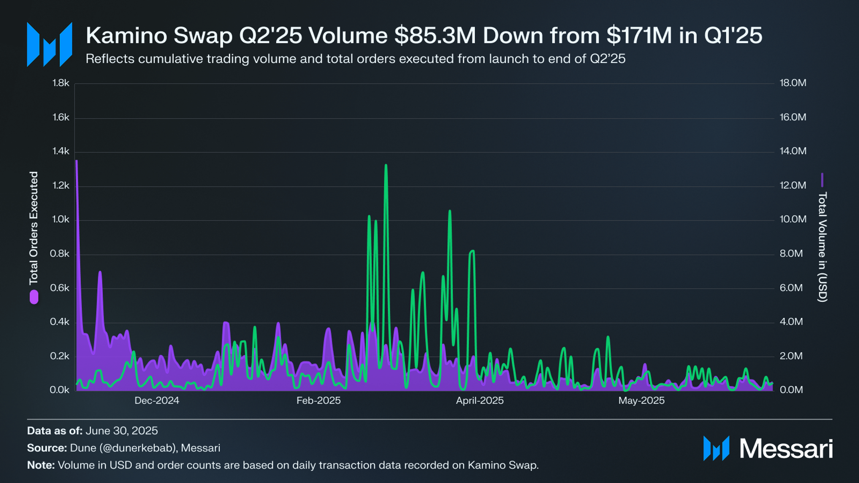
Task: Click the Feb-2025 x-axis label
Action: [x=318, y=400]
